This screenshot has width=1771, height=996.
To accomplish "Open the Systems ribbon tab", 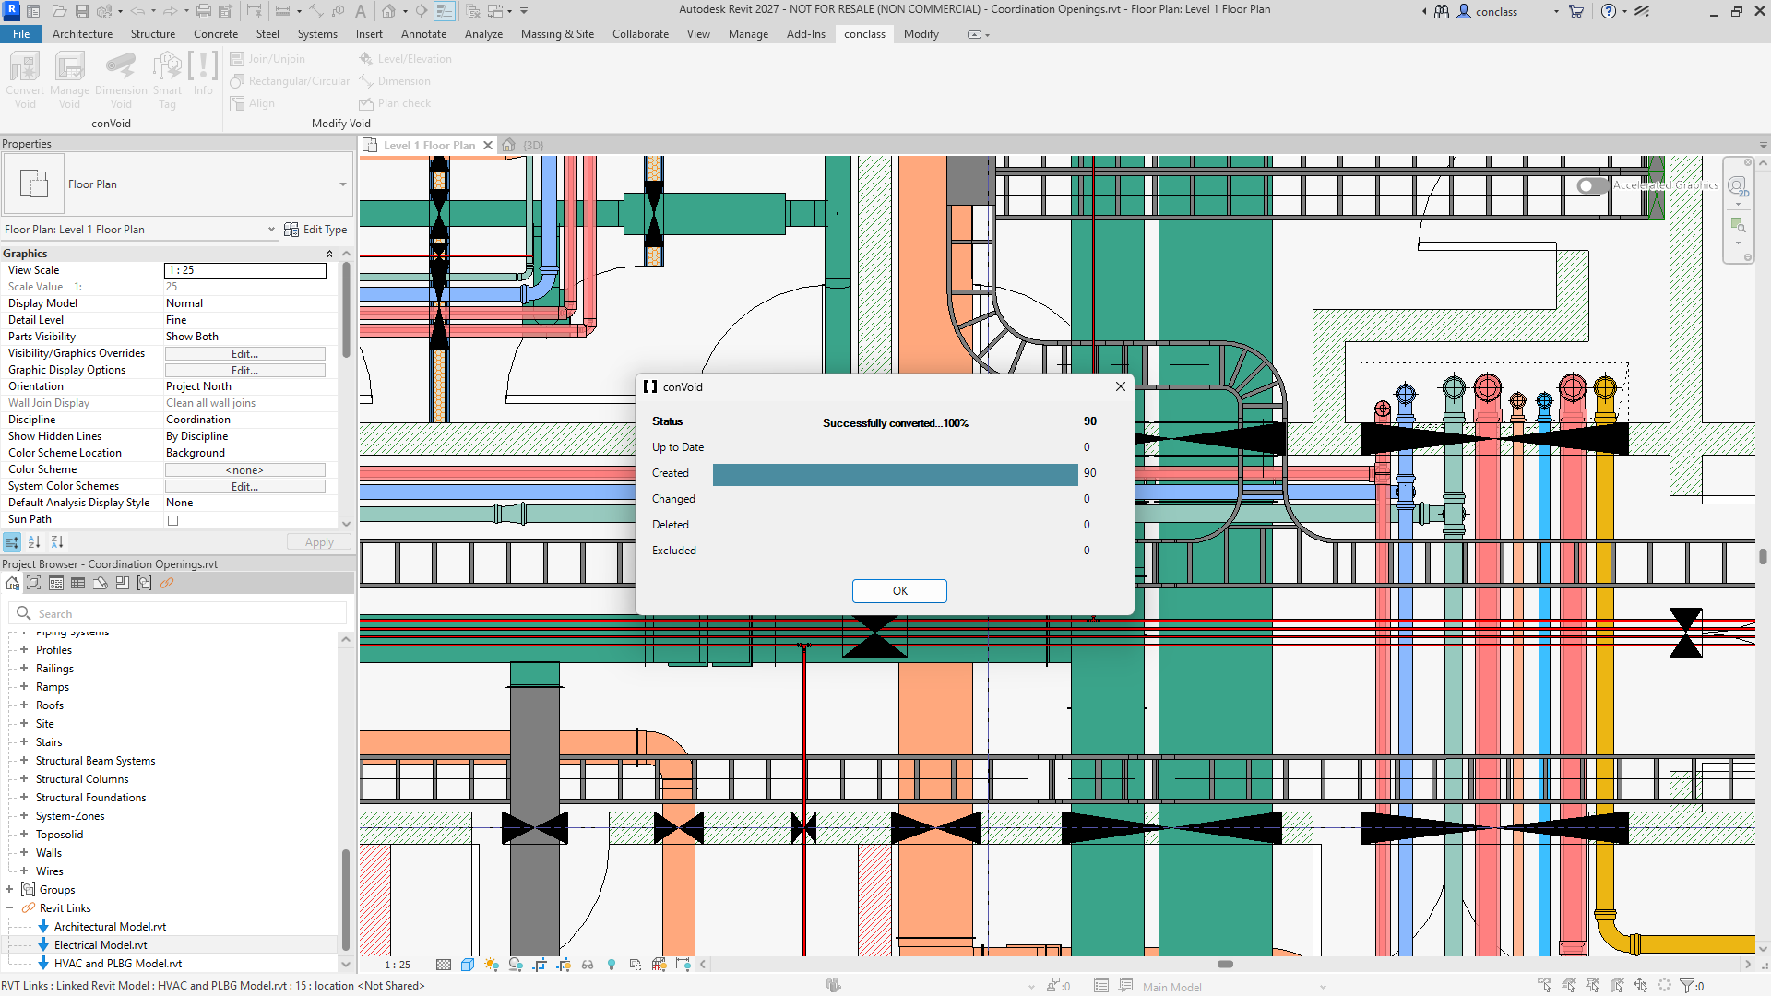I will [x=317, y=34].
